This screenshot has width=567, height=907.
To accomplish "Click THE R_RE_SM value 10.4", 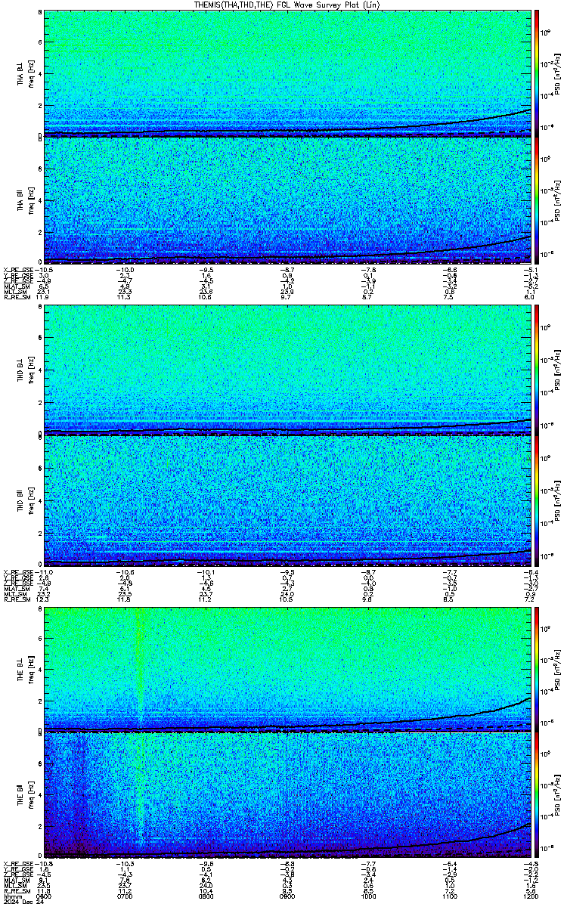I will point(206,891).
